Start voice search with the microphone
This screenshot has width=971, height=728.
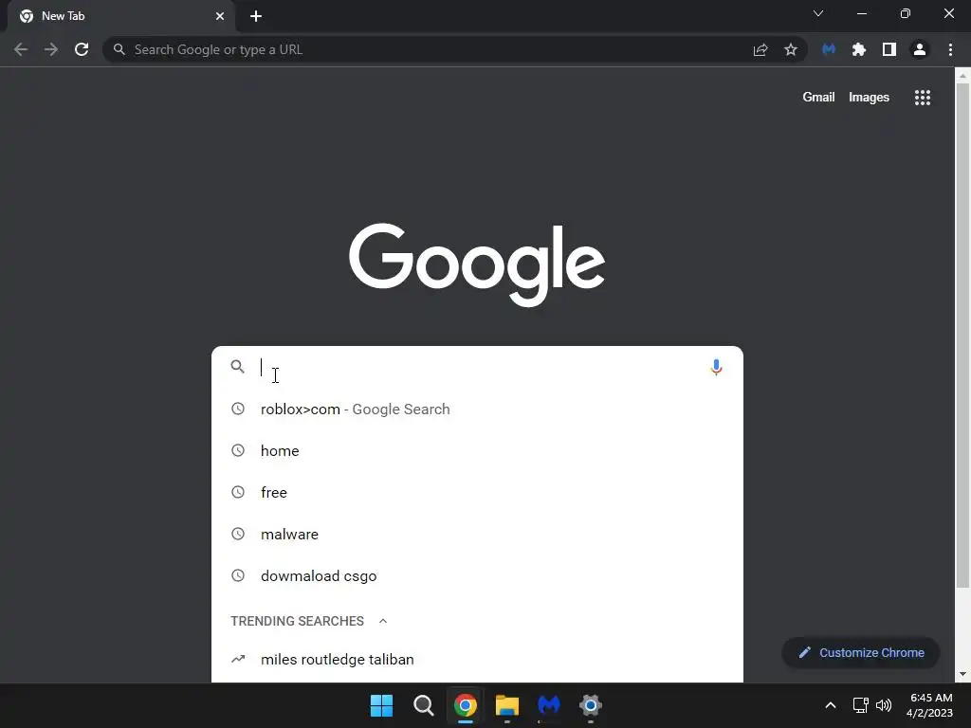coord(716,367)
